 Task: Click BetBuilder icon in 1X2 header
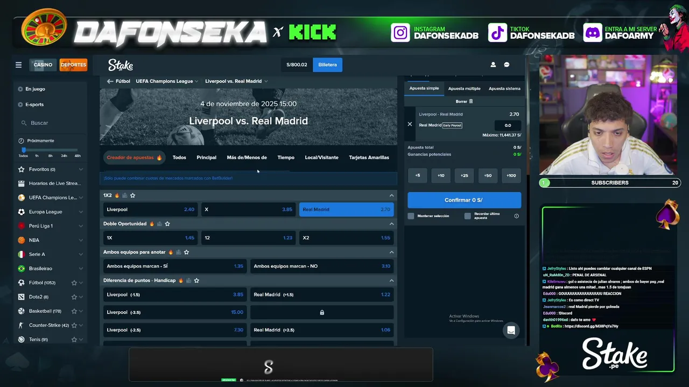click(x=125, y=195)
